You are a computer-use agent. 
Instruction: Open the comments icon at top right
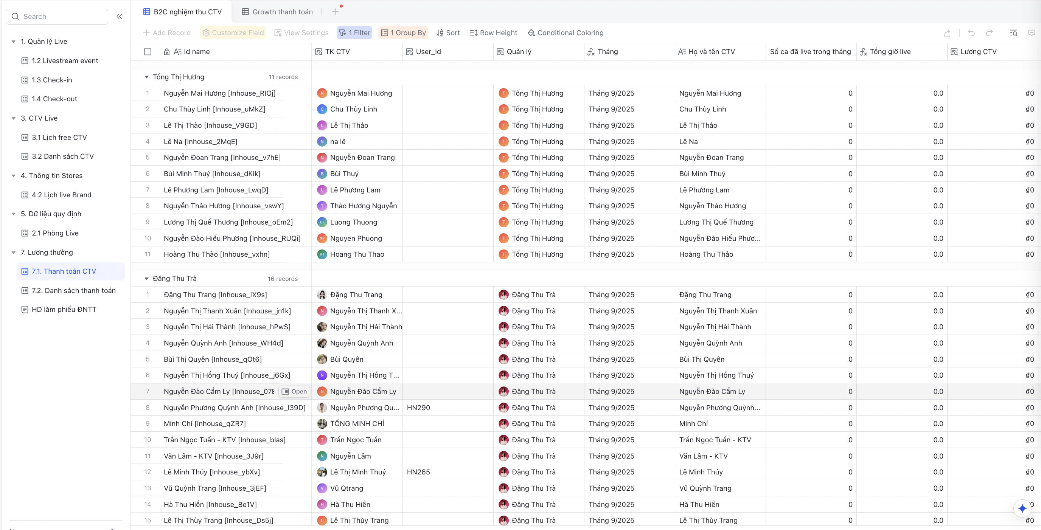pyautogui.click(x=1032, y=33)
